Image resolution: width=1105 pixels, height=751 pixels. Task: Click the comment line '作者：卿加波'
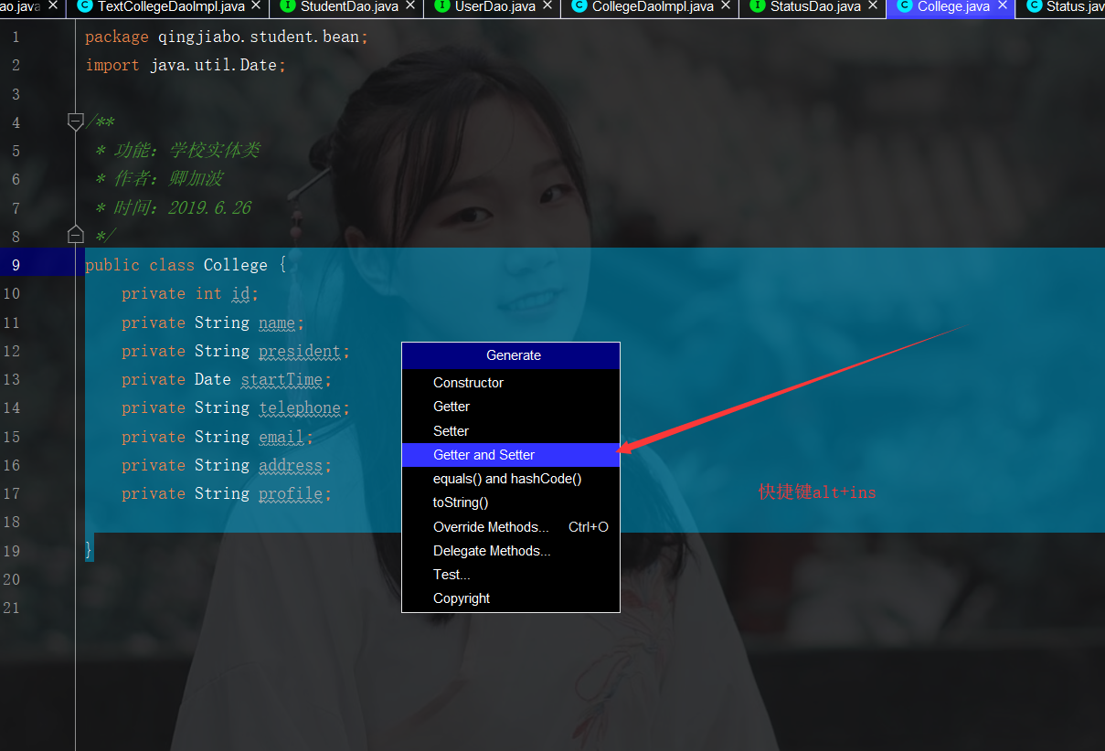pyautogui.click(x=159, y=179)
